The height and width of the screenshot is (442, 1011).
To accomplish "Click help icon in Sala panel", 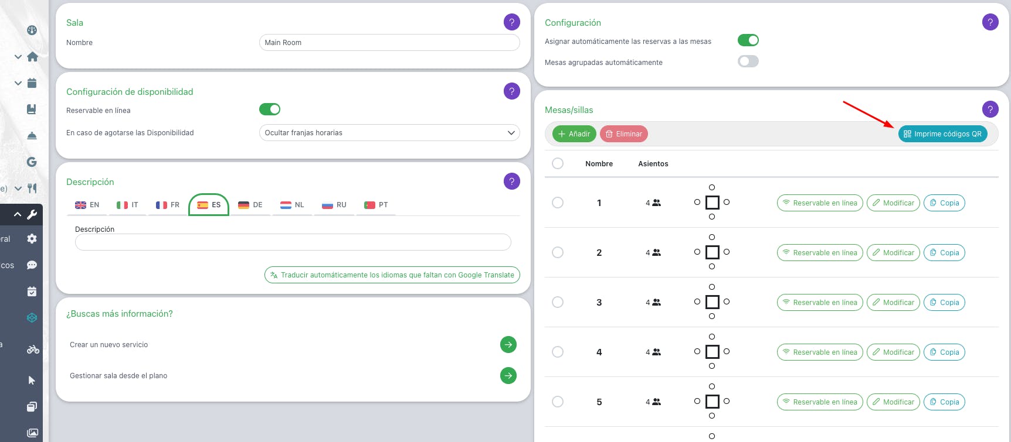I will pyautogui.click(x=511, y=22).
